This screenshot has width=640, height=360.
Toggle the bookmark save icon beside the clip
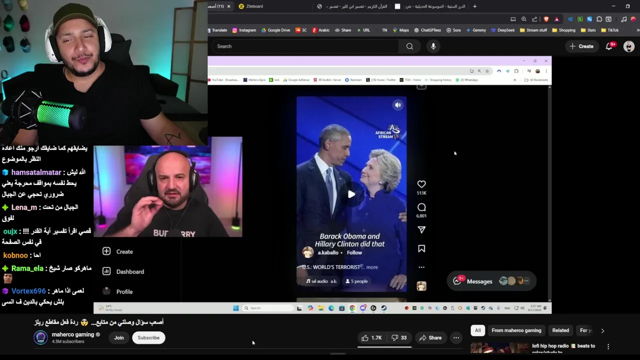(x=421, y=248)
